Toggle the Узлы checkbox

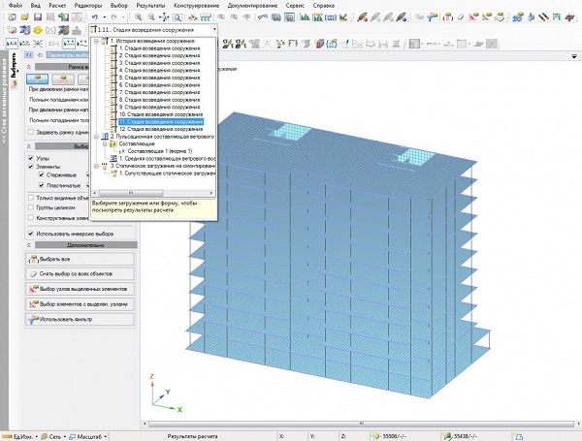(x=31, y=158)
